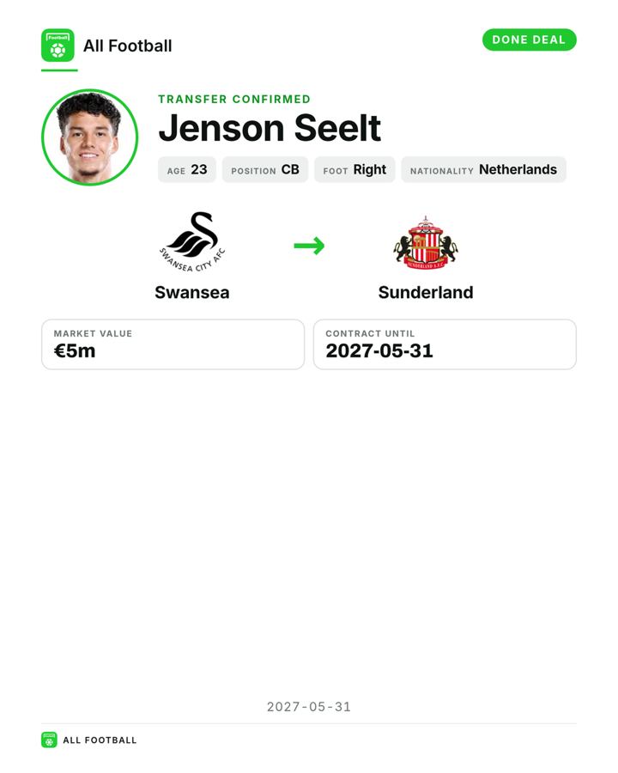The width and height of the screenshot is (618, 773).
Task: Click the Jenson Seelt name heading
Action: (x=270, y=128)
